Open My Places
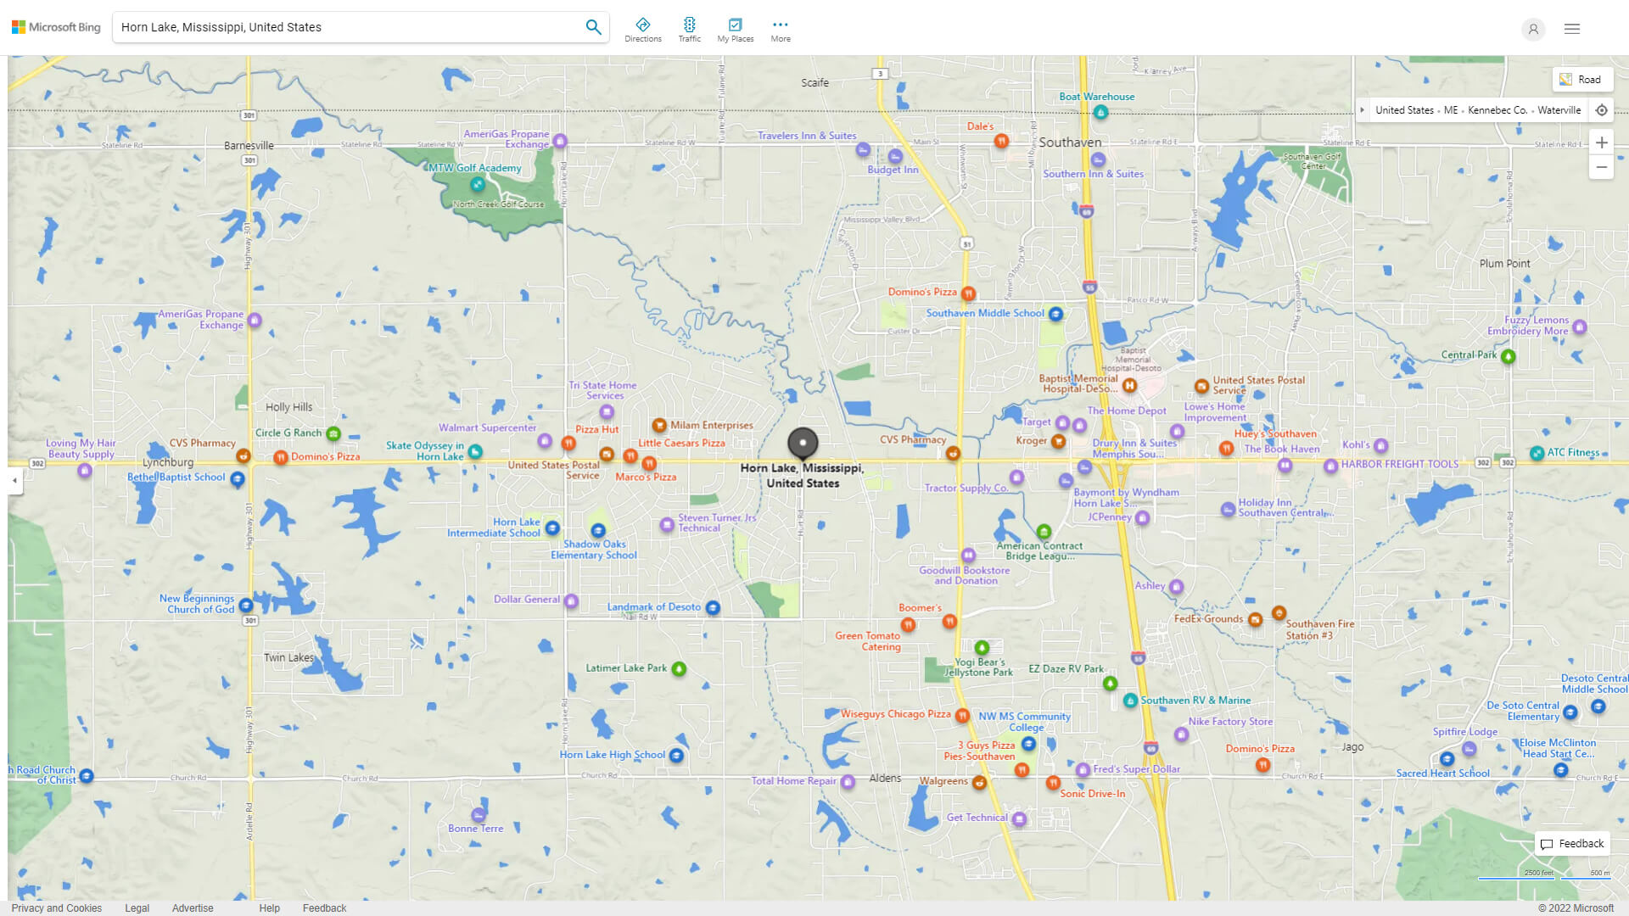 pyautogui.click(x=735, y=29)
